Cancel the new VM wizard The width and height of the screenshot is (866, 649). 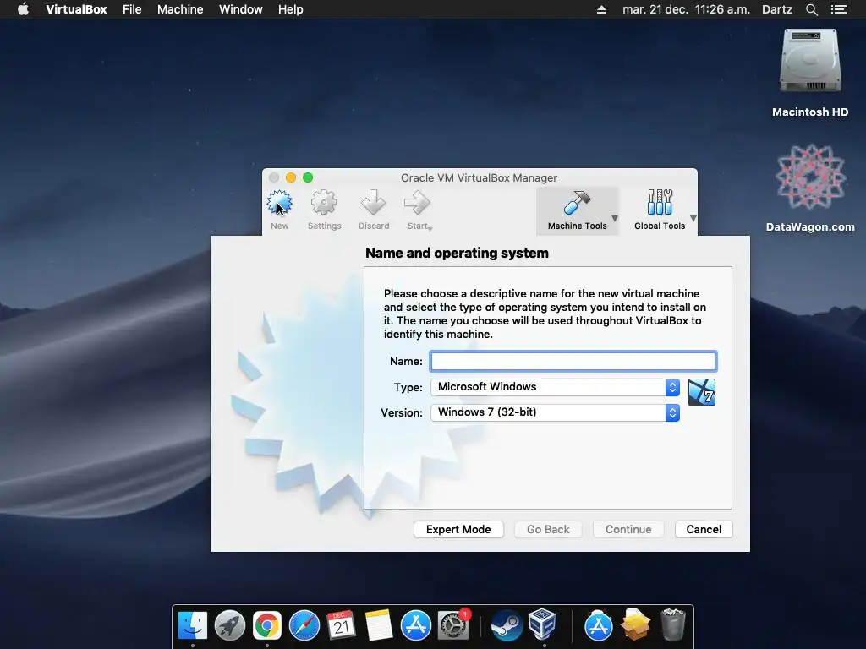704,529
